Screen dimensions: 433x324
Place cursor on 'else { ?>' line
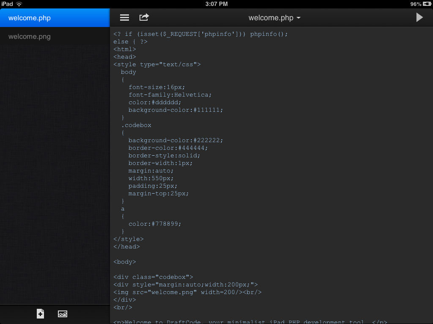tap(130, 42)
